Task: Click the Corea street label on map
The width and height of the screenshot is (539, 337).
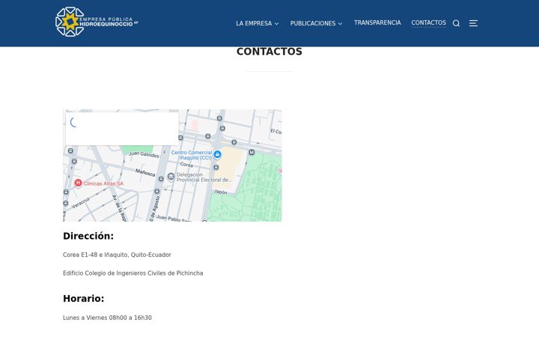Action: click(186, 165)
